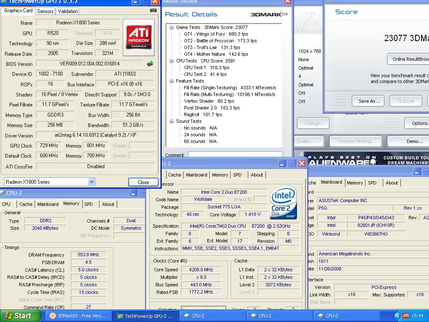Collapse the Sound Tests tree node
The width and height of the screenshot is (429, 322).
point(171,121)
